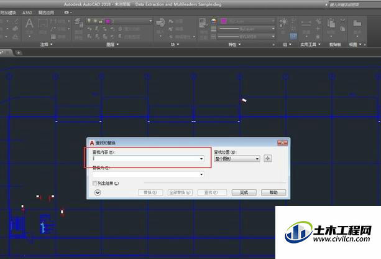Open the A360 ribbon tab
Viewport: 381px width, 259px height.
27,12
